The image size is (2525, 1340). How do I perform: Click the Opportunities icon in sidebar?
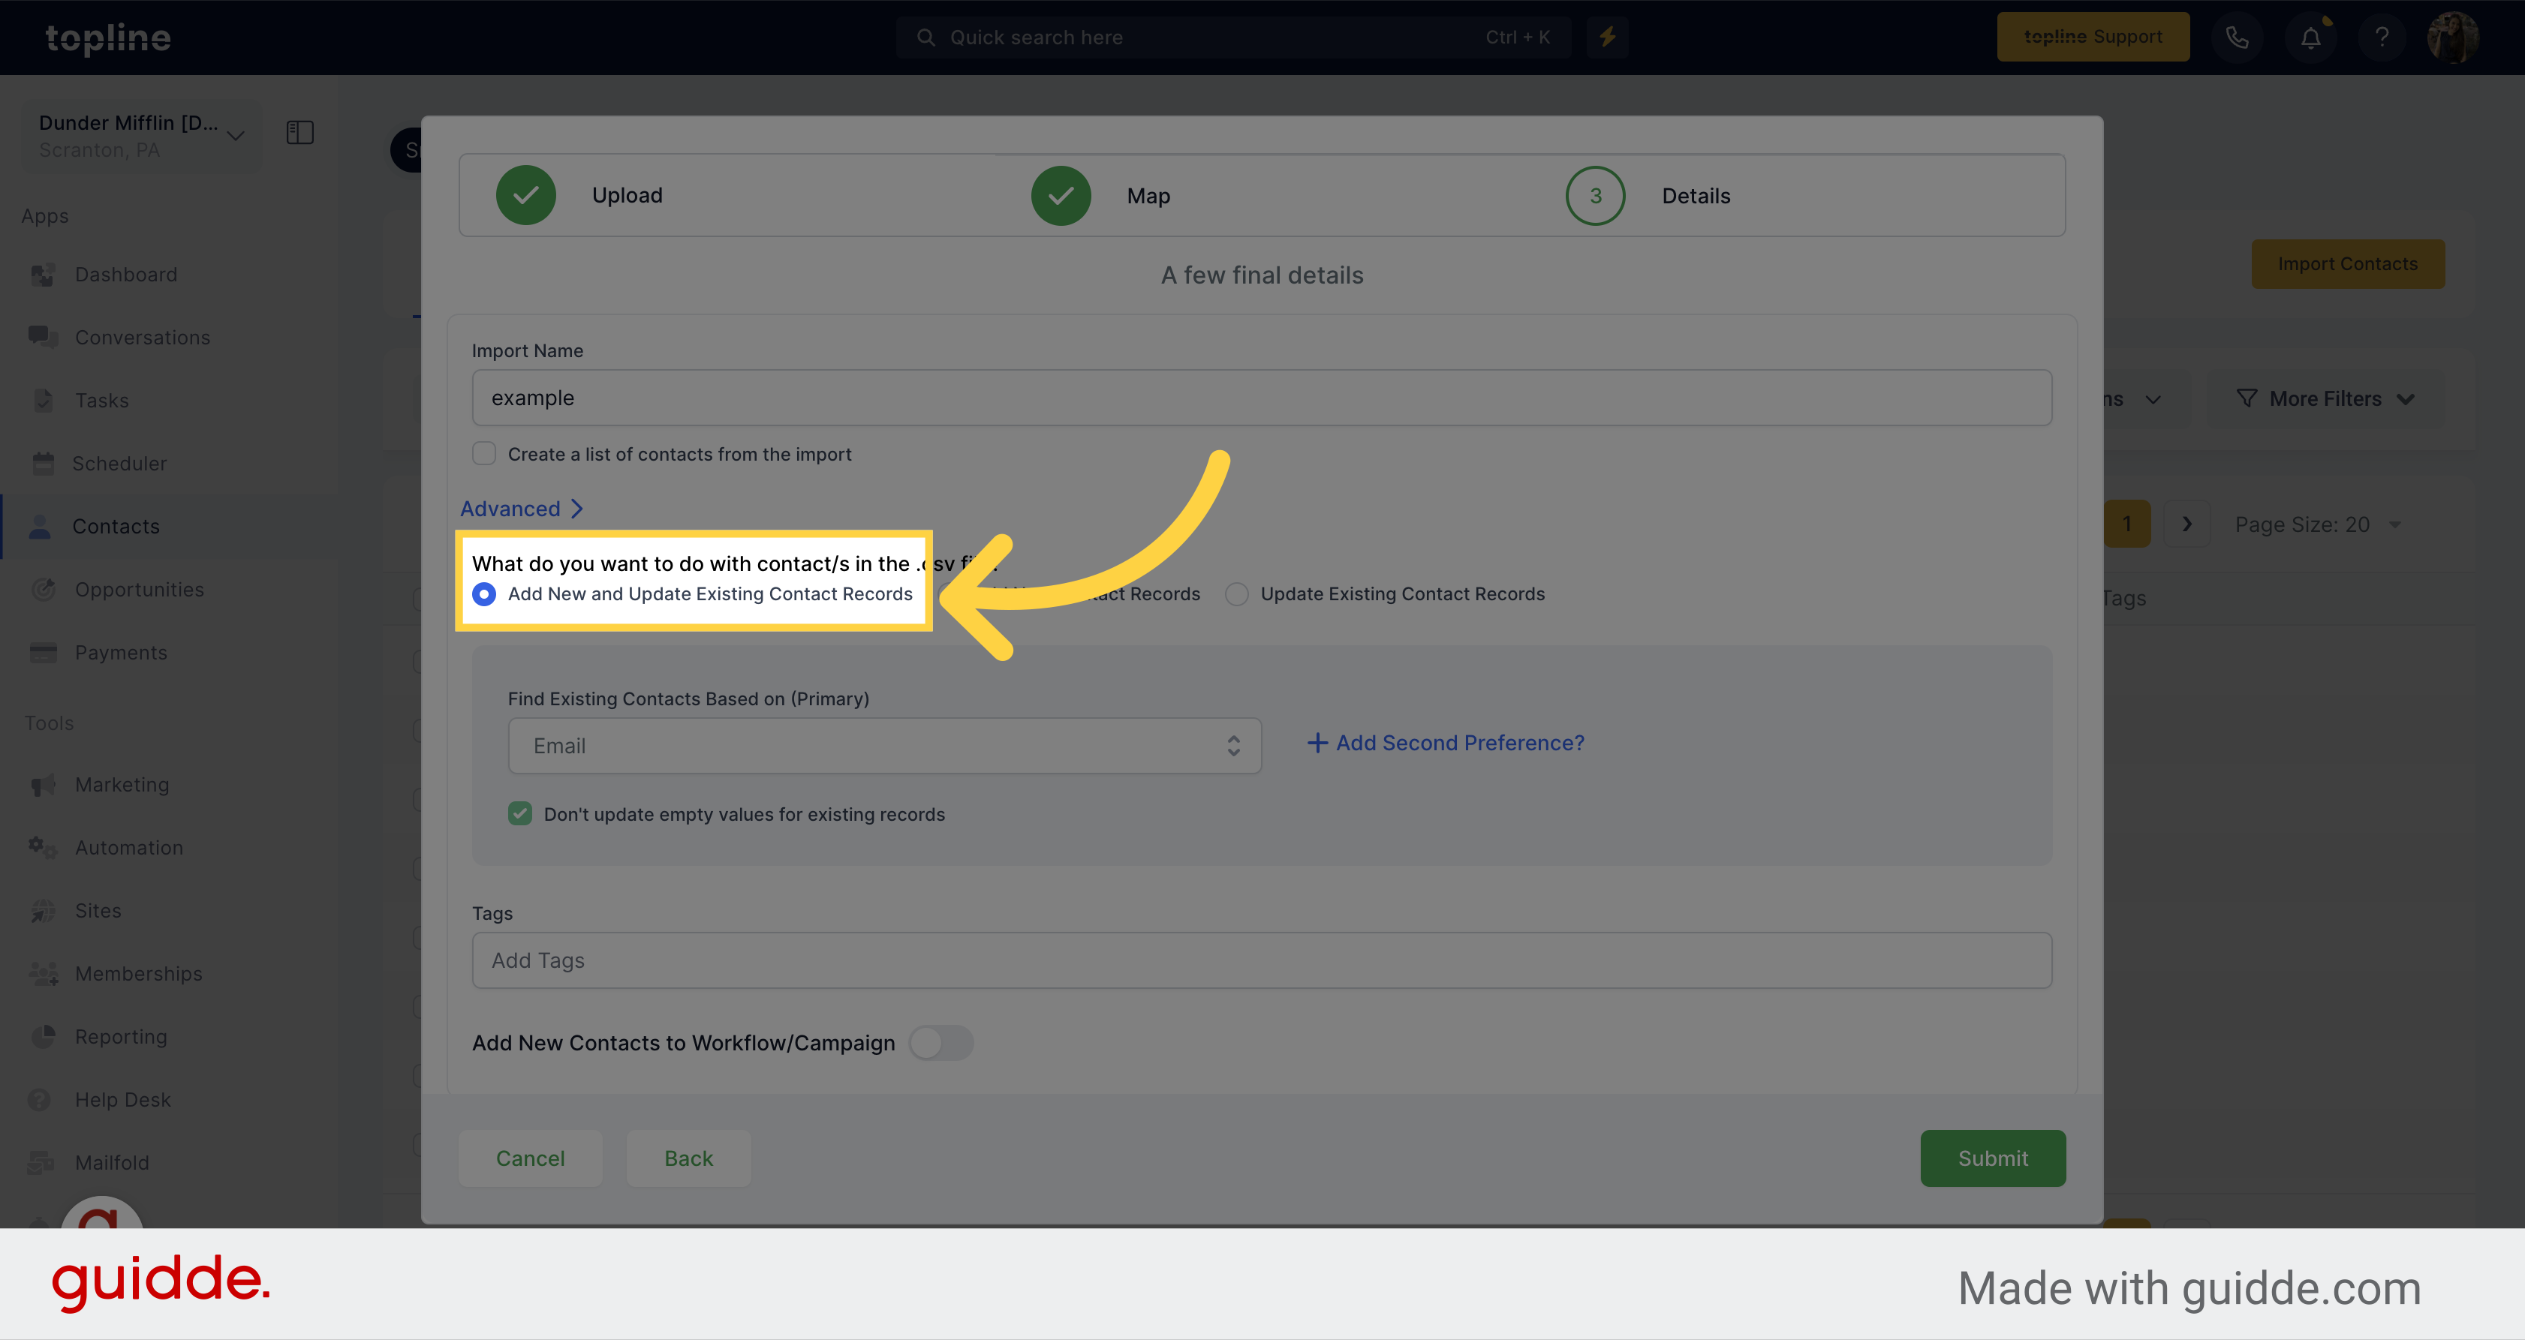(x=44, y=589)
